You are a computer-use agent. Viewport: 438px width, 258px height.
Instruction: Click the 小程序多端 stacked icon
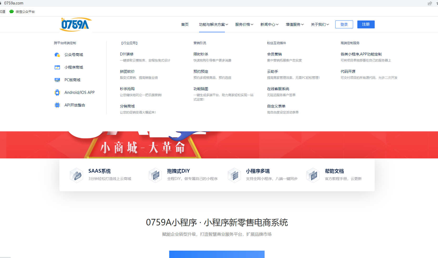pos(234,175)
